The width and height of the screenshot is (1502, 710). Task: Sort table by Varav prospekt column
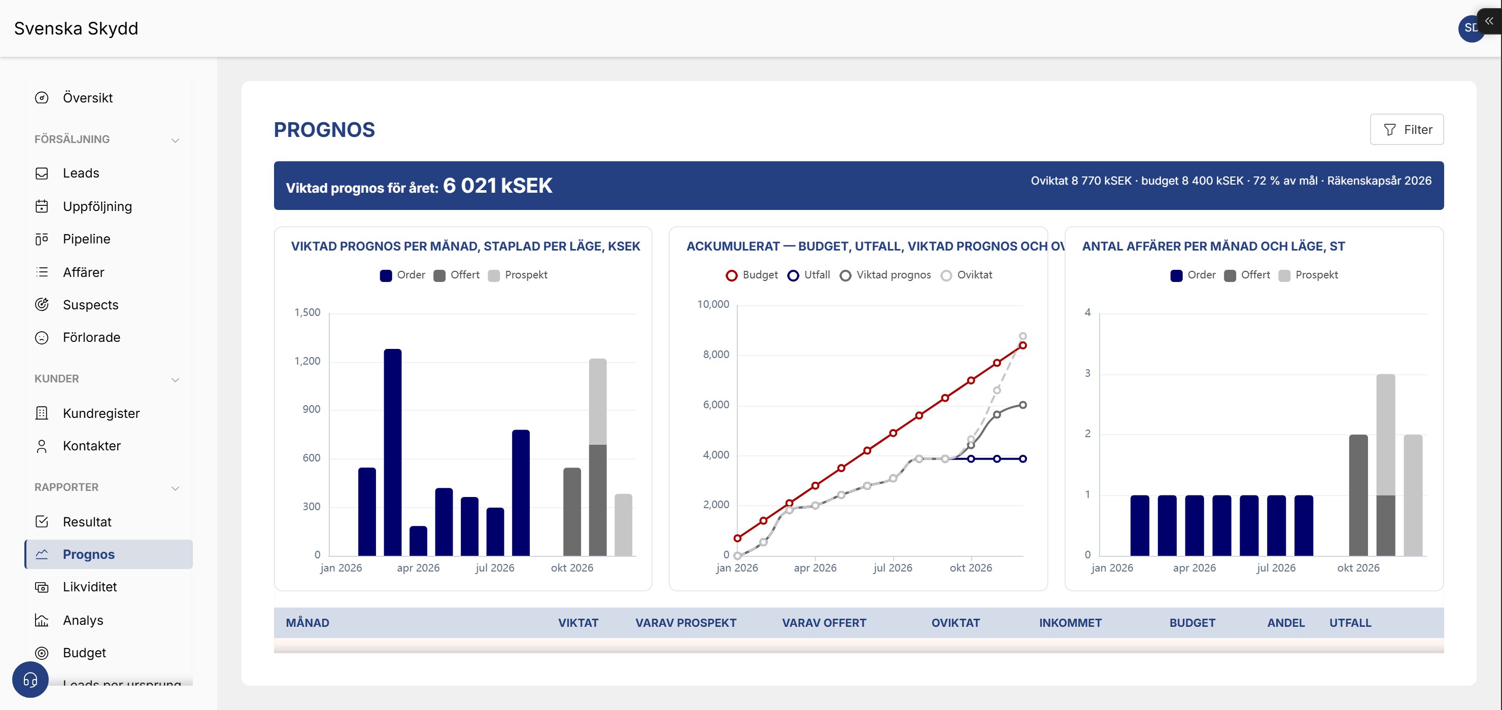click(686, 623)
